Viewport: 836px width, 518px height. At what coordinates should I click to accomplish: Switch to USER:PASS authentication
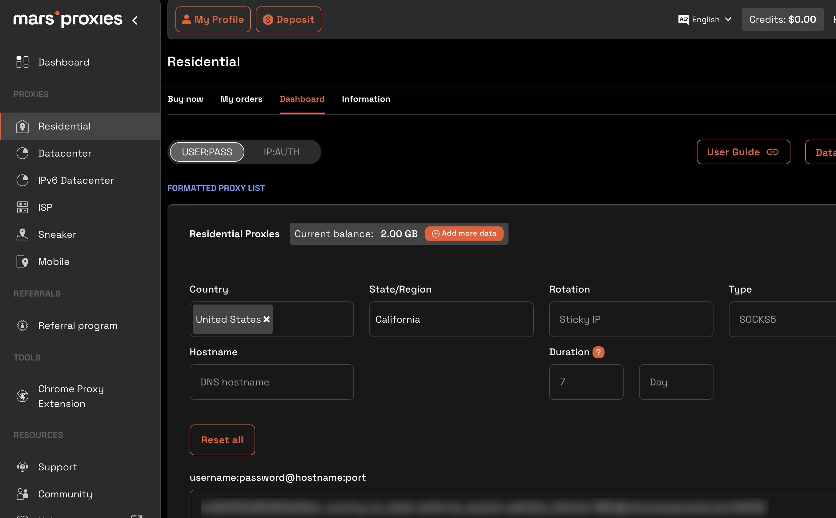[207, 152]
